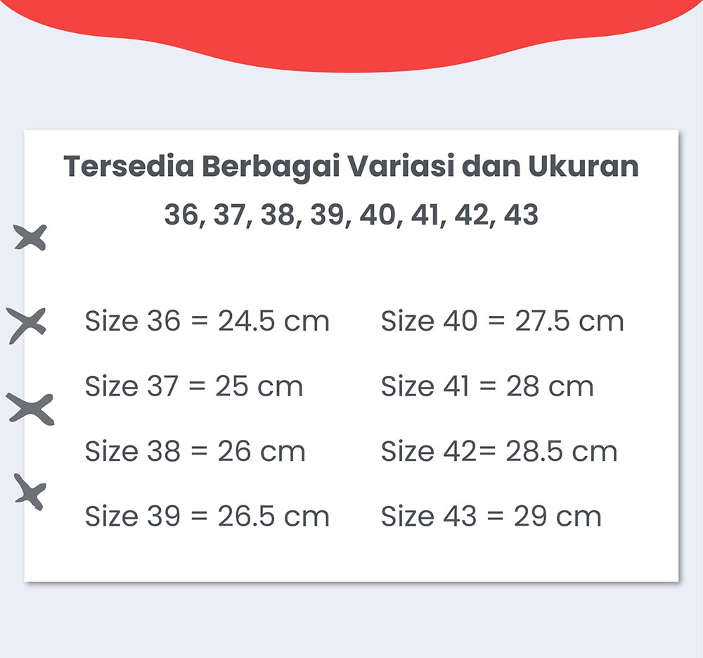Select the Size 43 = 29 cm entry
The height and width of the screenshot is (658, 703).
click(x=491, y=516)
